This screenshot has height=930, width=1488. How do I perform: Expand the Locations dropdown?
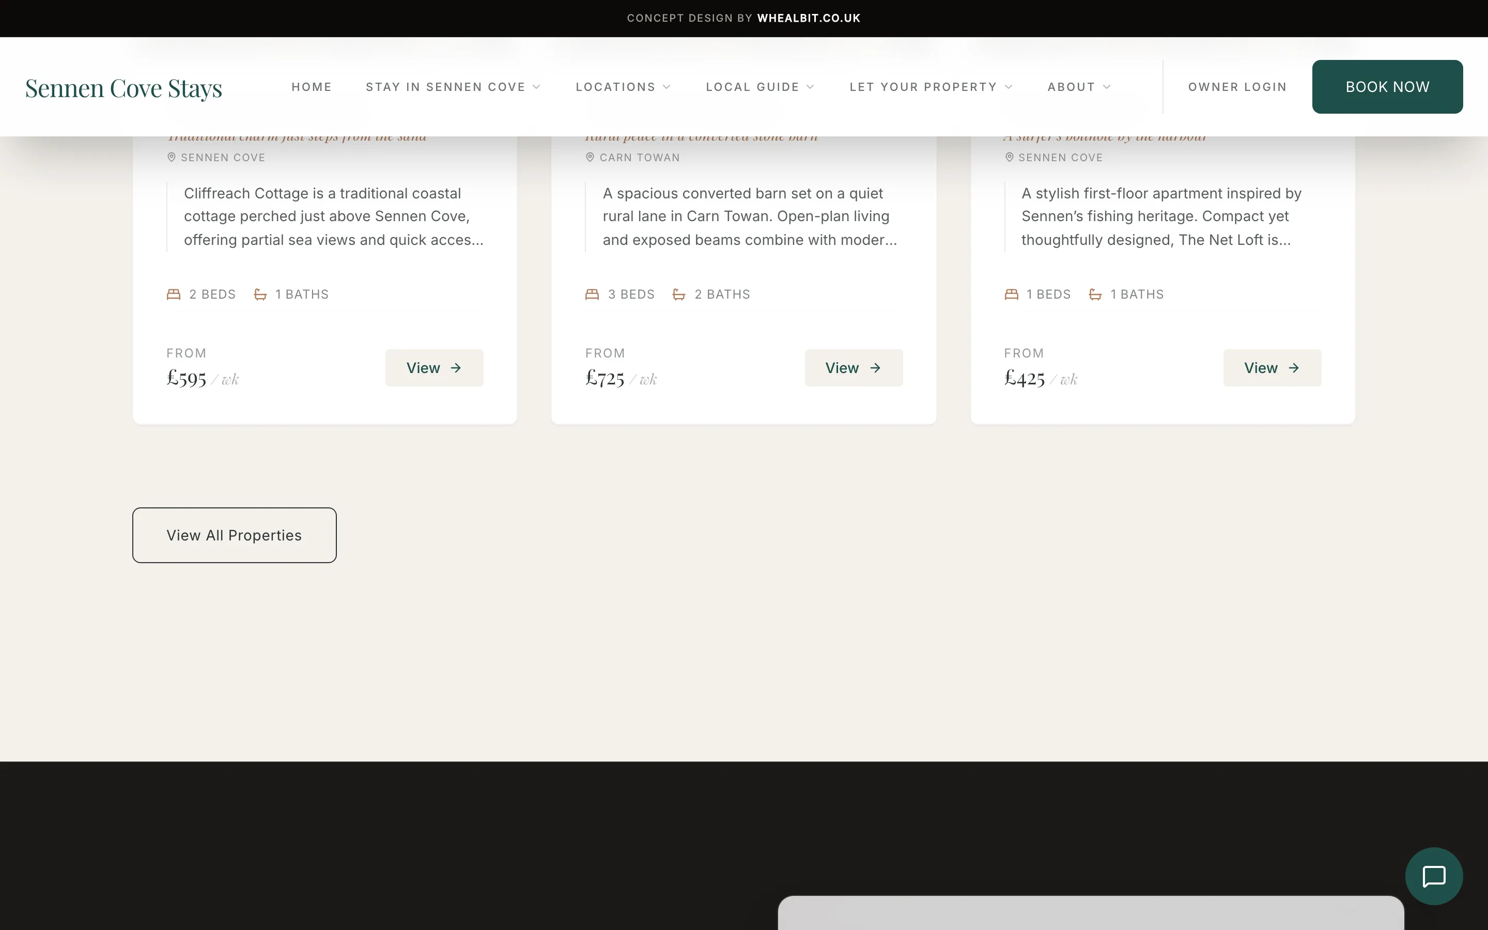coord(623,87)
